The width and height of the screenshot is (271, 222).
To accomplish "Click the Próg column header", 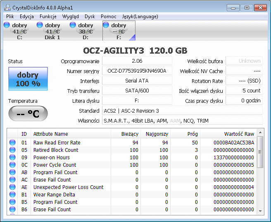I will (x=185, y=134).
